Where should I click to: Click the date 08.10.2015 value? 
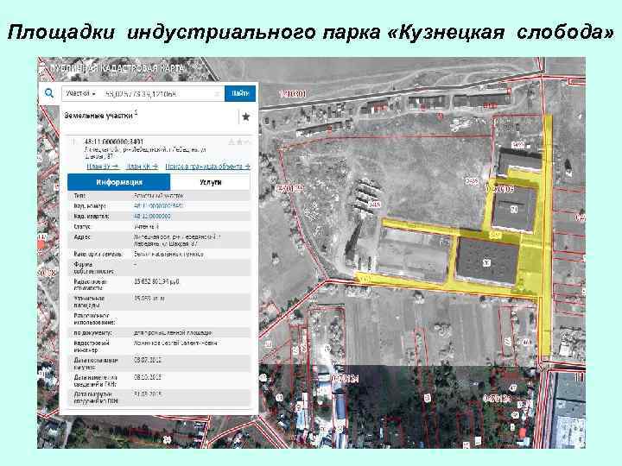click(148, 377)
